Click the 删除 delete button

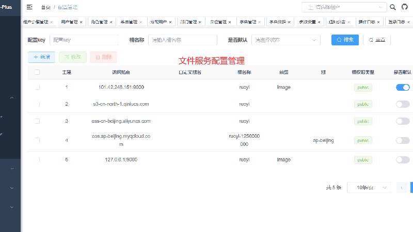pos(104,57)
